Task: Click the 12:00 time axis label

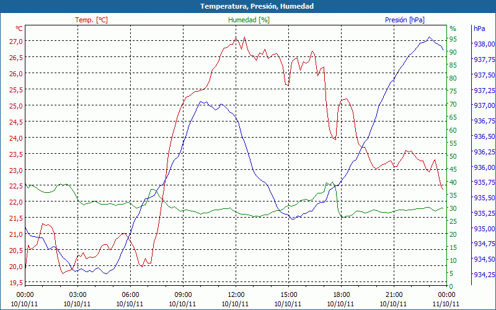Action: click(236, 295)
